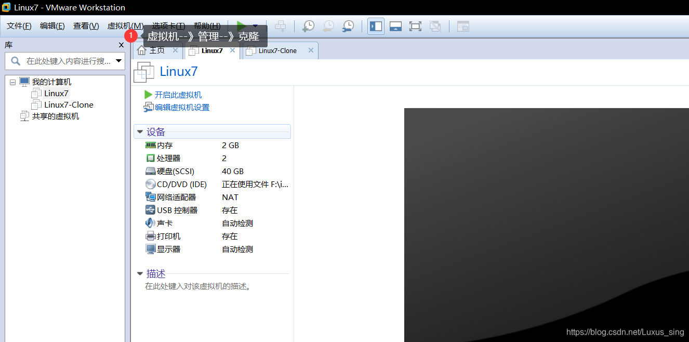Click 开启此虚拟机 link
This screenshot has height=342, width=689.
tap(178, 95)
